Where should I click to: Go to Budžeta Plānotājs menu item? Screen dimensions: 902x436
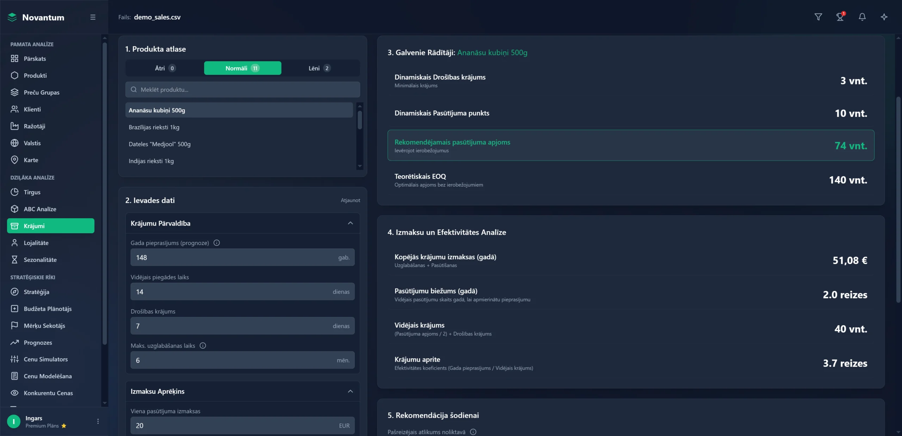coord(48,309)
